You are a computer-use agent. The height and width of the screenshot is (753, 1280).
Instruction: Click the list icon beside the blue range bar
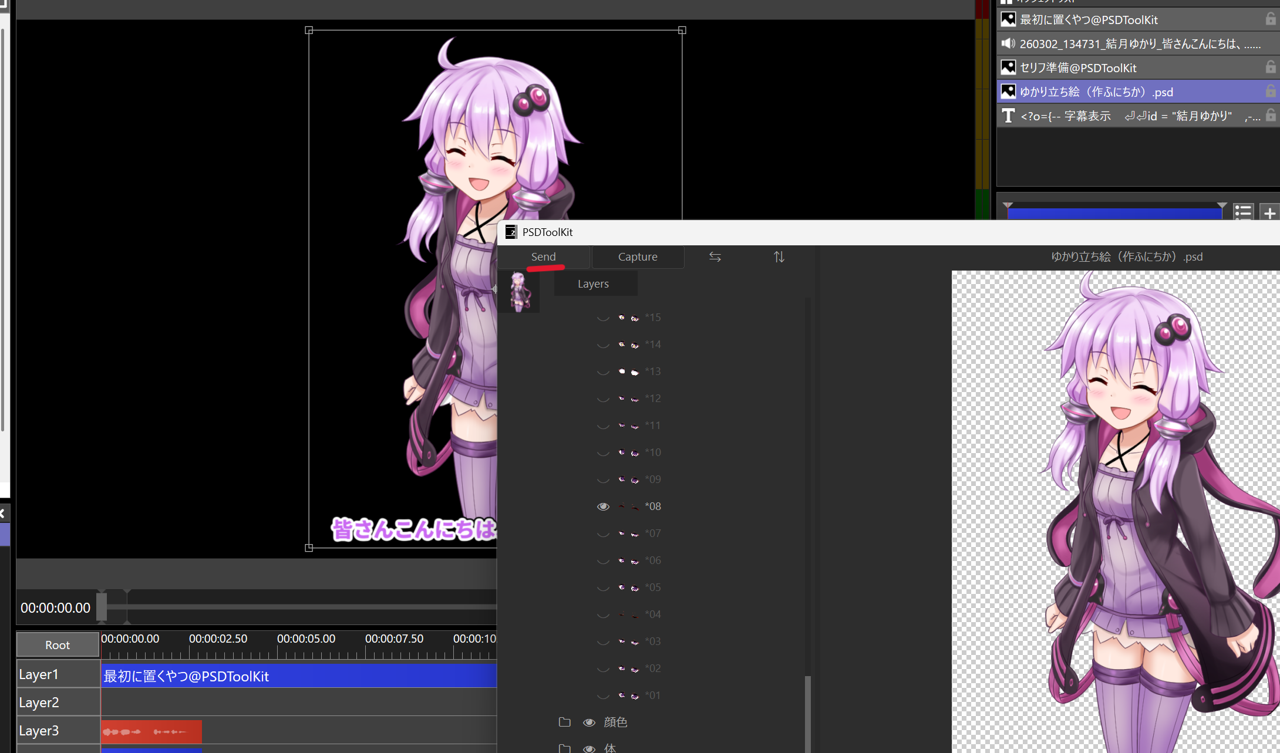tap(1242, 212)
